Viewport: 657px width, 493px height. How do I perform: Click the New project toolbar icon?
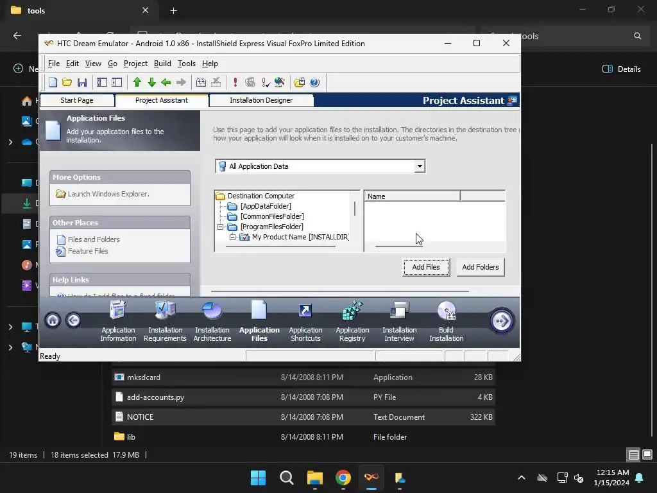coord(53,82)
